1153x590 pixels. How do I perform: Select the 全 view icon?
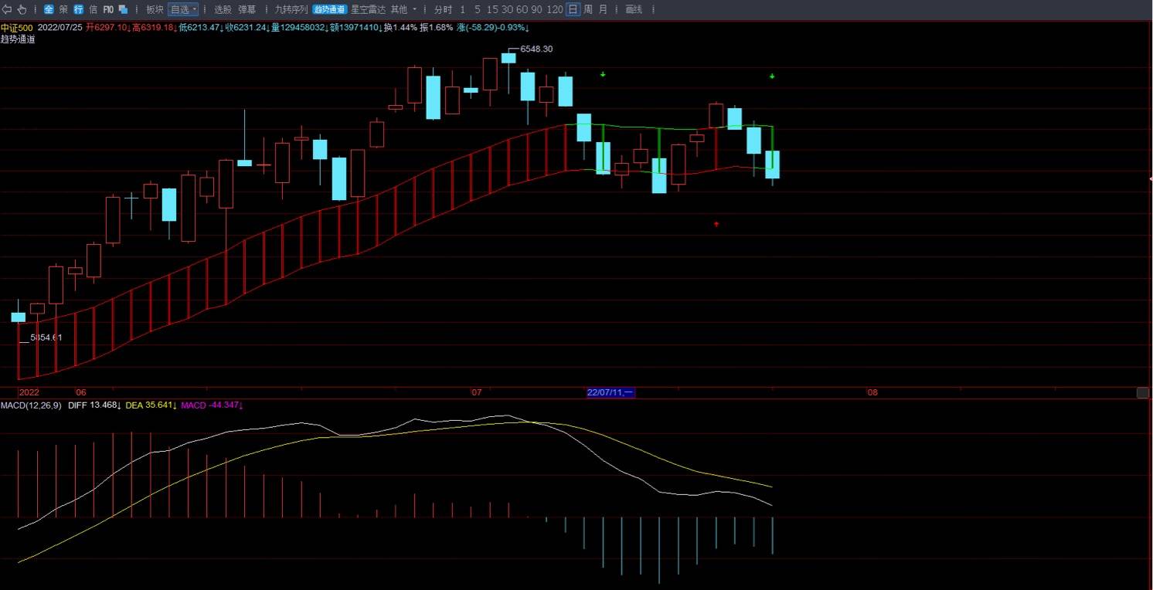pos(49,9)
